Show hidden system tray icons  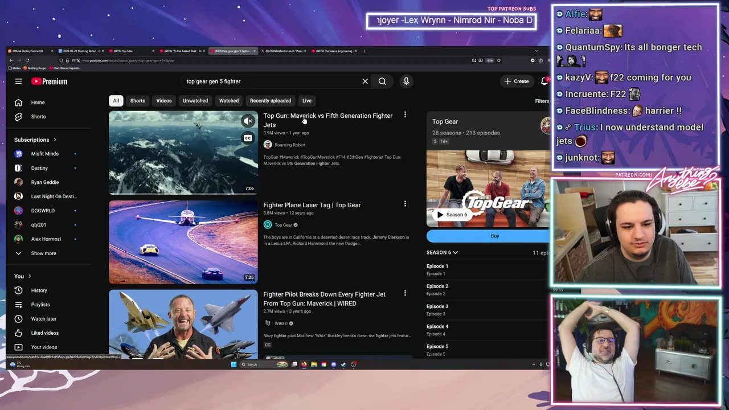click(534, 364)
